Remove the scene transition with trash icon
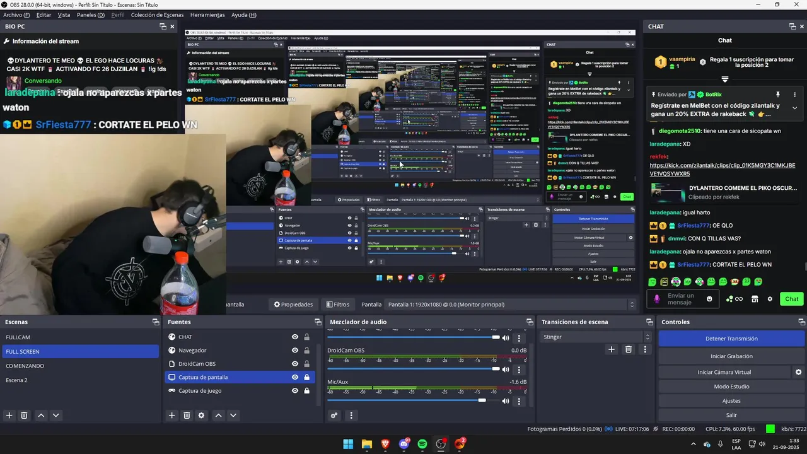Image resolution: width=807 pixels, height=454 pixels. click(629, 349)
